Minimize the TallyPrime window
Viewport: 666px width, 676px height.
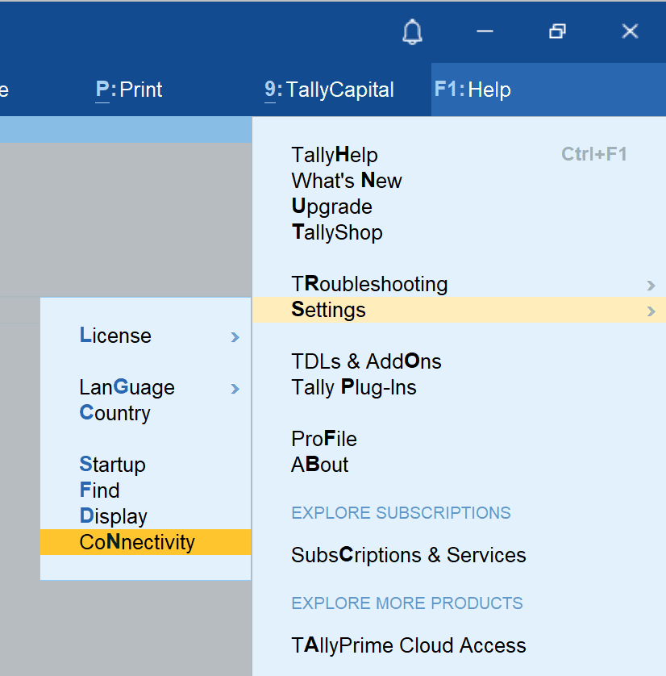tap(485, 31)
